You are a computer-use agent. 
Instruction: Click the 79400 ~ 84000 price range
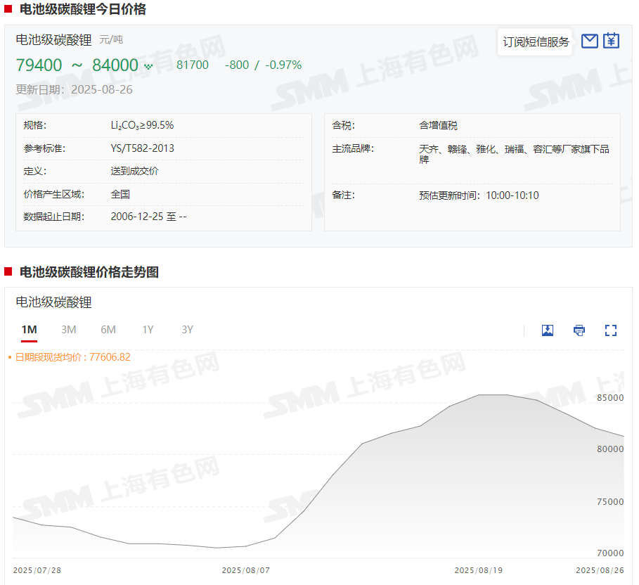pos(77,65)
